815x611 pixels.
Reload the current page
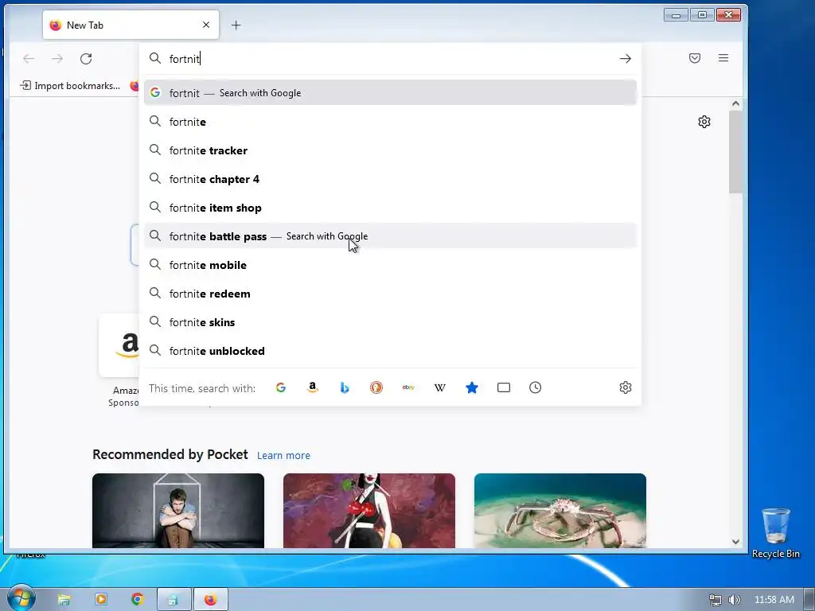tap(86, 59)
